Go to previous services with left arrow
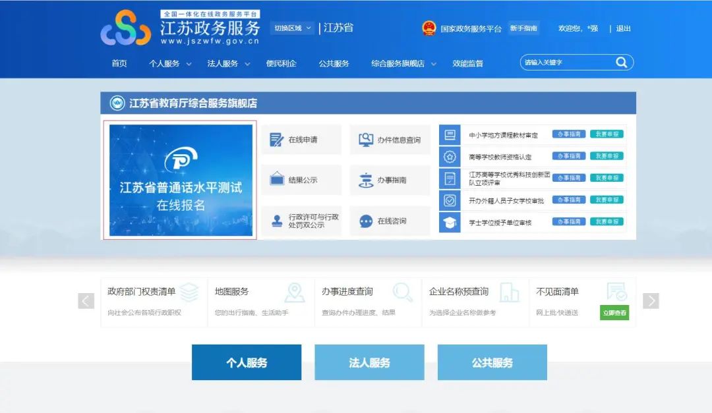 click(x=86, y=300)
